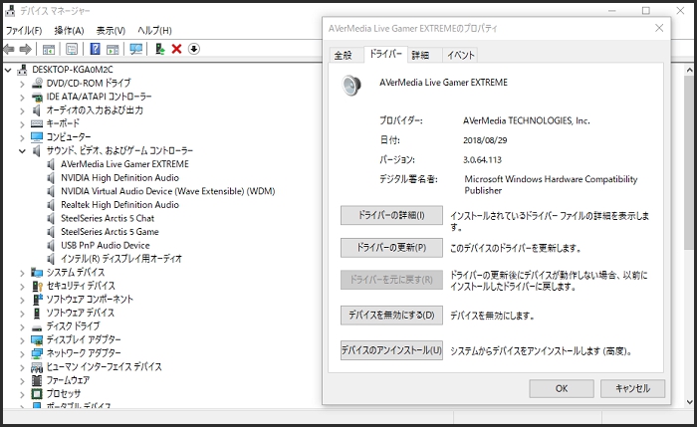Select SteelSeries Arctis 5 Game

110,232
